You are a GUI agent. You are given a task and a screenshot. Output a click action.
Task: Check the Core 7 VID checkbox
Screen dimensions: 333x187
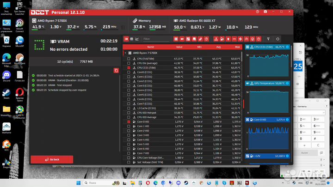click(129, 153)
